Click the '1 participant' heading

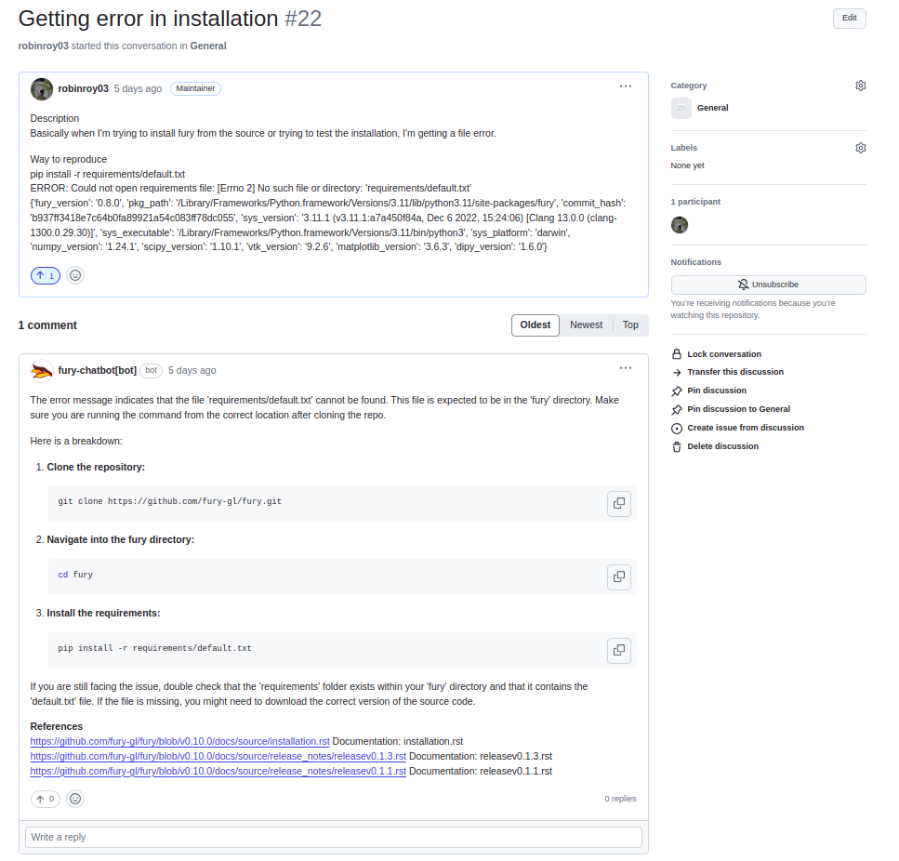pos(695,202)
